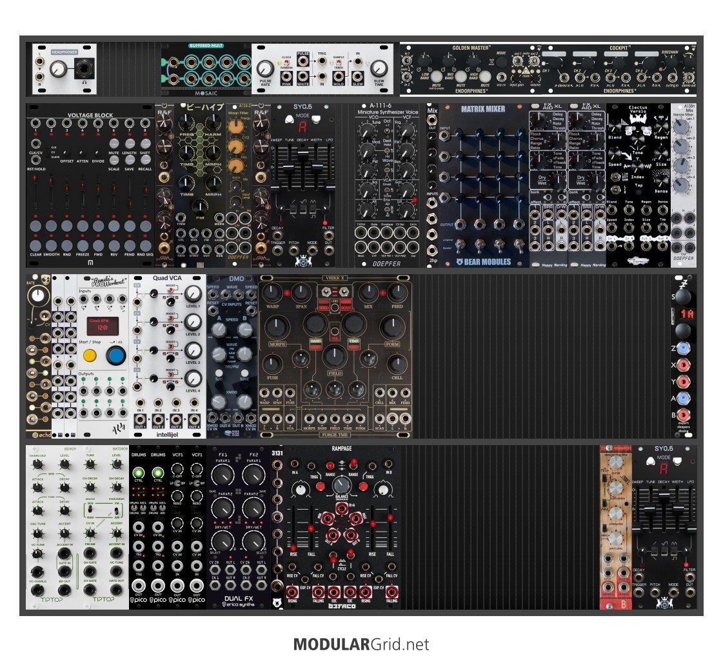Click the VHIKK X SCAN button
The height and width of the screenshot is (658, 723).
point(346,304)
